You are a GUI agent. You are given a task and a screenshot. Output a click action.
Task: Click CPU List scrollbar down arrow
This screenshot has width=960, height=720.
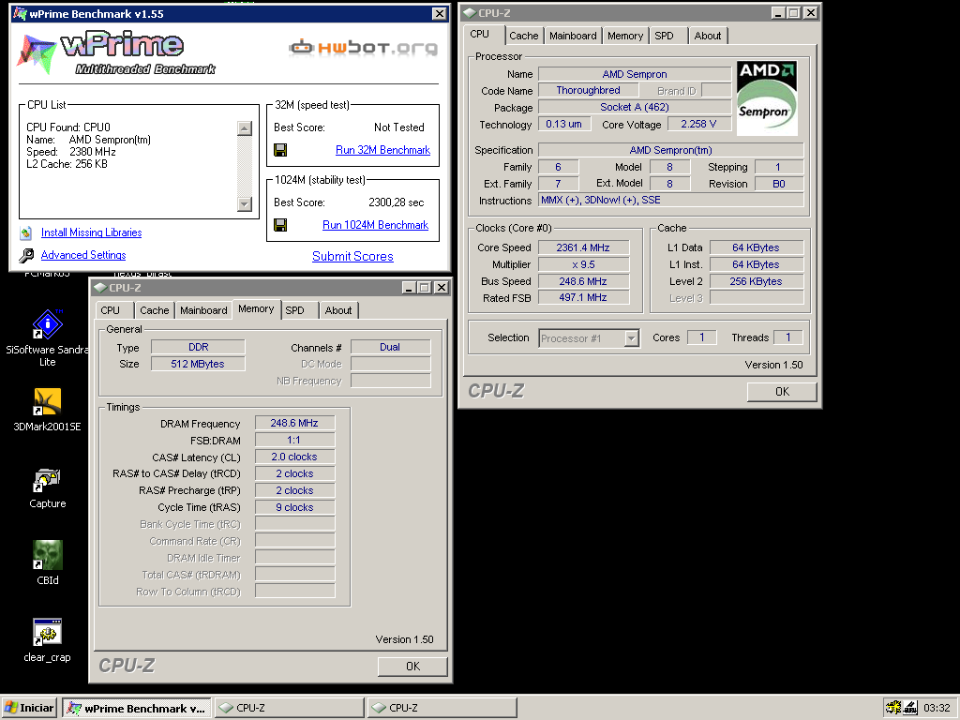point(245,203)
